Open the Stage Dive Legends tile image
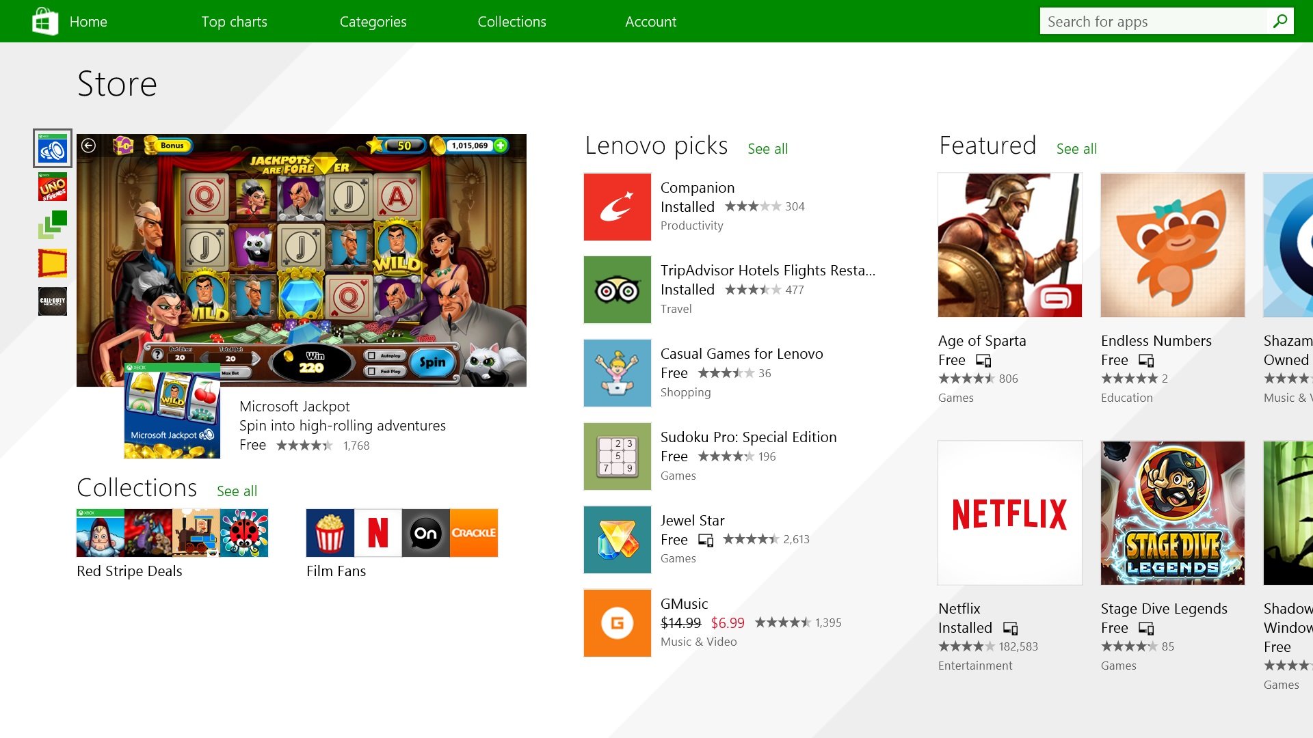1313x738 pixels. [x=1173, y=513]
